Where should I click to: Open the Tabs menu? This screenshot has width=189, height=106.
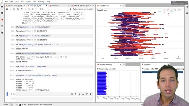pos(34,2)
